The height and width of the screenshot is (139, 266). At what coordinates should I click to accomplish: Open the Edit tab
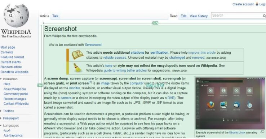(x=183, y=16)
